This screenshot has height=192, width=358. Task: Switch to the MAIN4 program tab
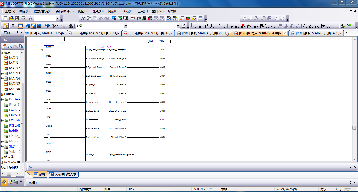point(203,33)
